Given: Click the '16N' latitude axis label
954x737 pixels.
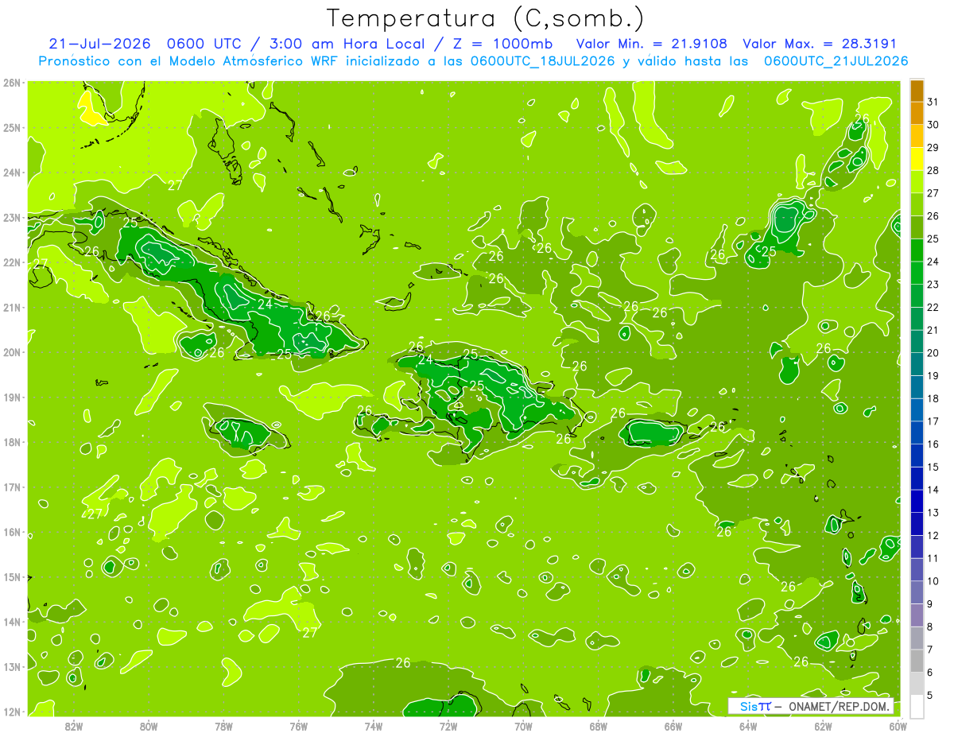Looking at the screenshot, I should (x=12, y=532).
